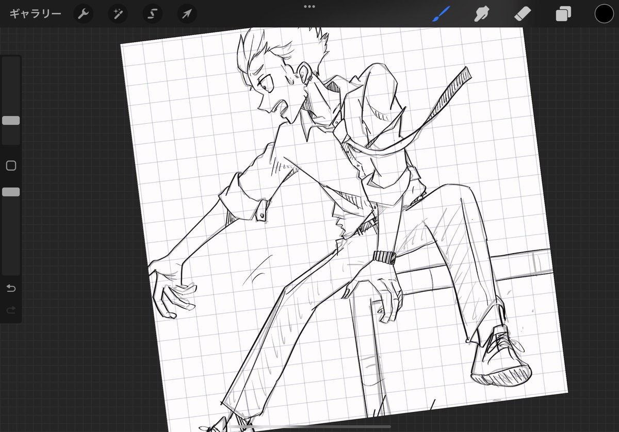Open the ギャラリー gallery view
Screen dimensions: 619x432
[x=35, y=14]
